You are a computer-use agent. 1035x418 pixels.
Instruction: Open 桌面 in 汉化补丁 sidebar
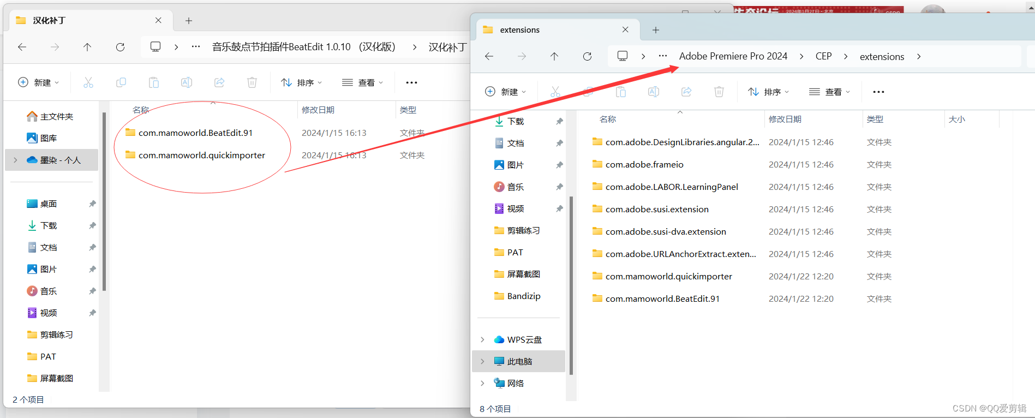pyautogui.click(x=41, y=204)
